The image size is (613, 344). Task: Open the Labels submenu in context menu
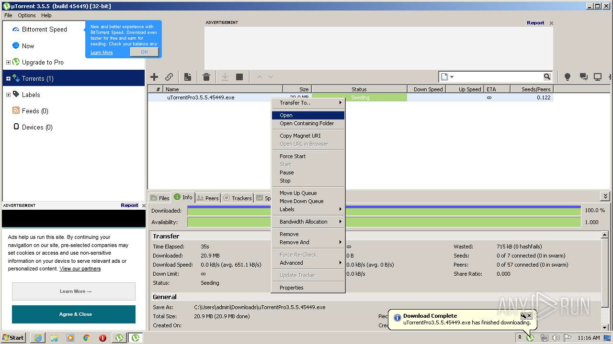(308, 209)
